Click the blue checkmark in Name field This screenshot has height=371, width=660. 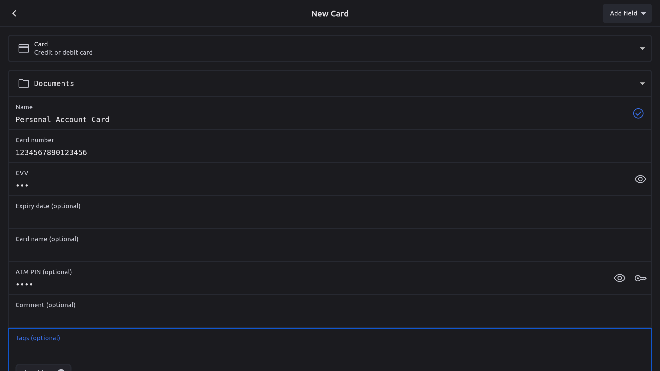click(x=638, y=113)
